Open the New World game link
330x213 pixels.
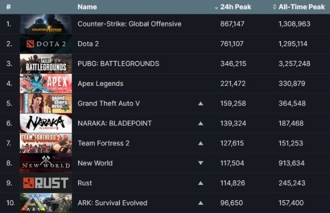point(95,163)
